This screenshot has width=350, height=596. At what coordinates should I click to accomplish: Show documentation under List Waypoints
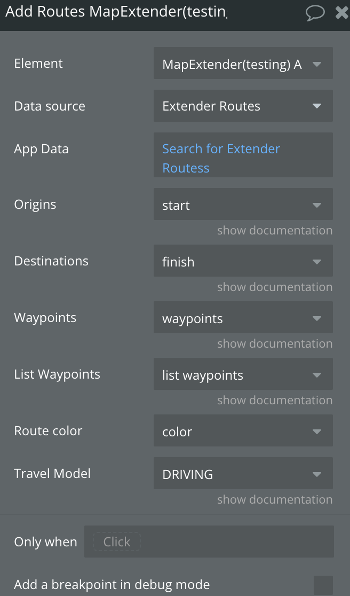click(275, 400)
